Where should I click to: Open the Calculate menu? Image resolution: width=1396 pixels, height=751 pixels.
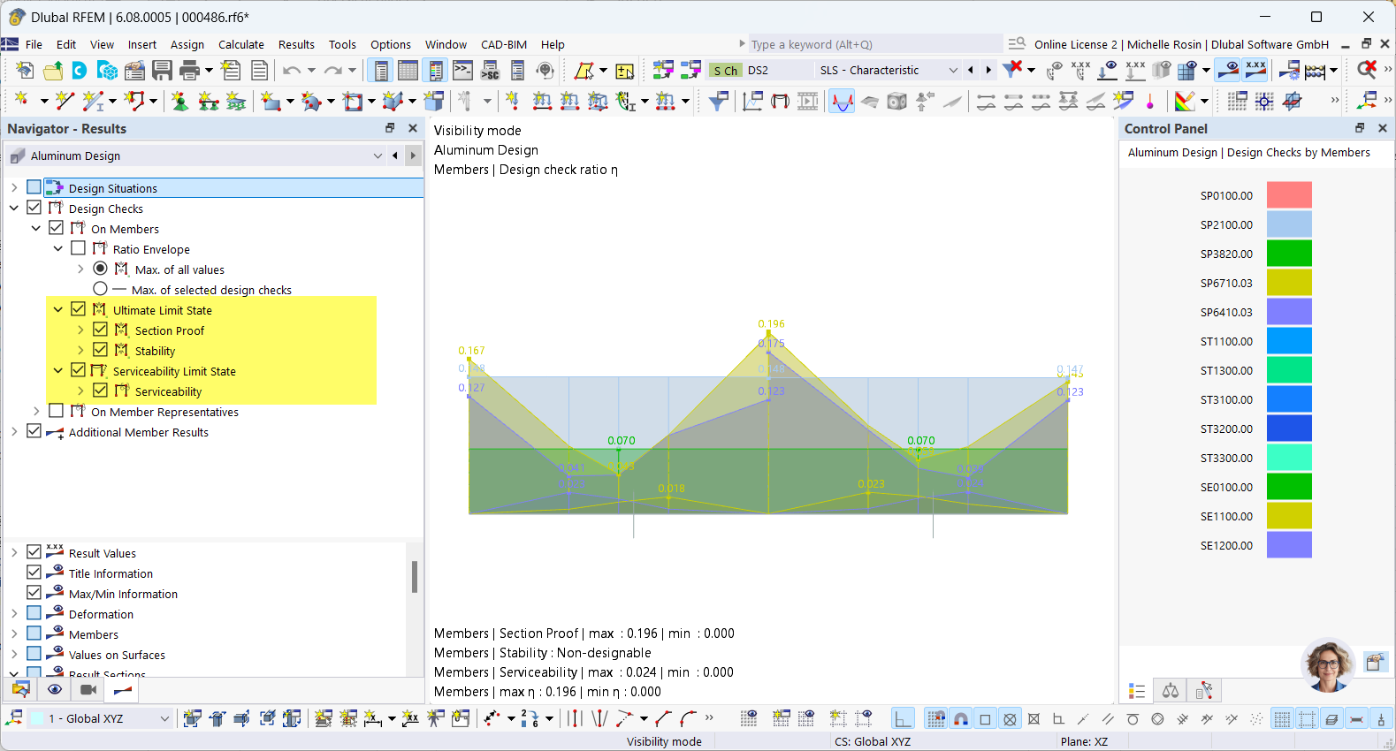click(x=241, y=44)
